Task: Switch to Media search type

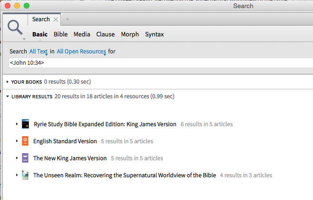Action: (x=82, y=34)
